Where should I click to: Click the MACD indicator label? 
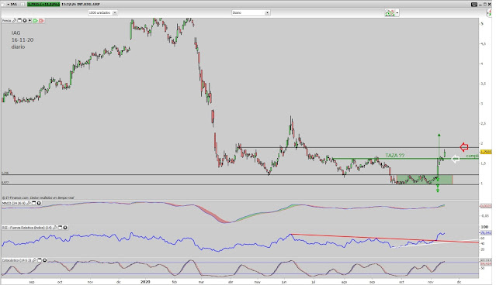[x=14, y=203]
